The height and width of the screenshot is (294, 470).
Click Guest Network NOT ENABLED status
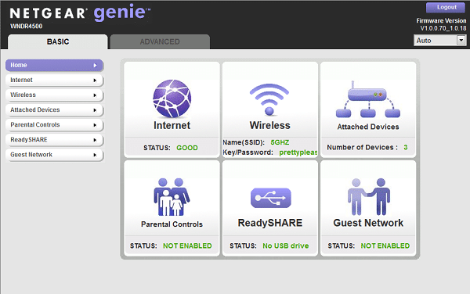[385, 246]
